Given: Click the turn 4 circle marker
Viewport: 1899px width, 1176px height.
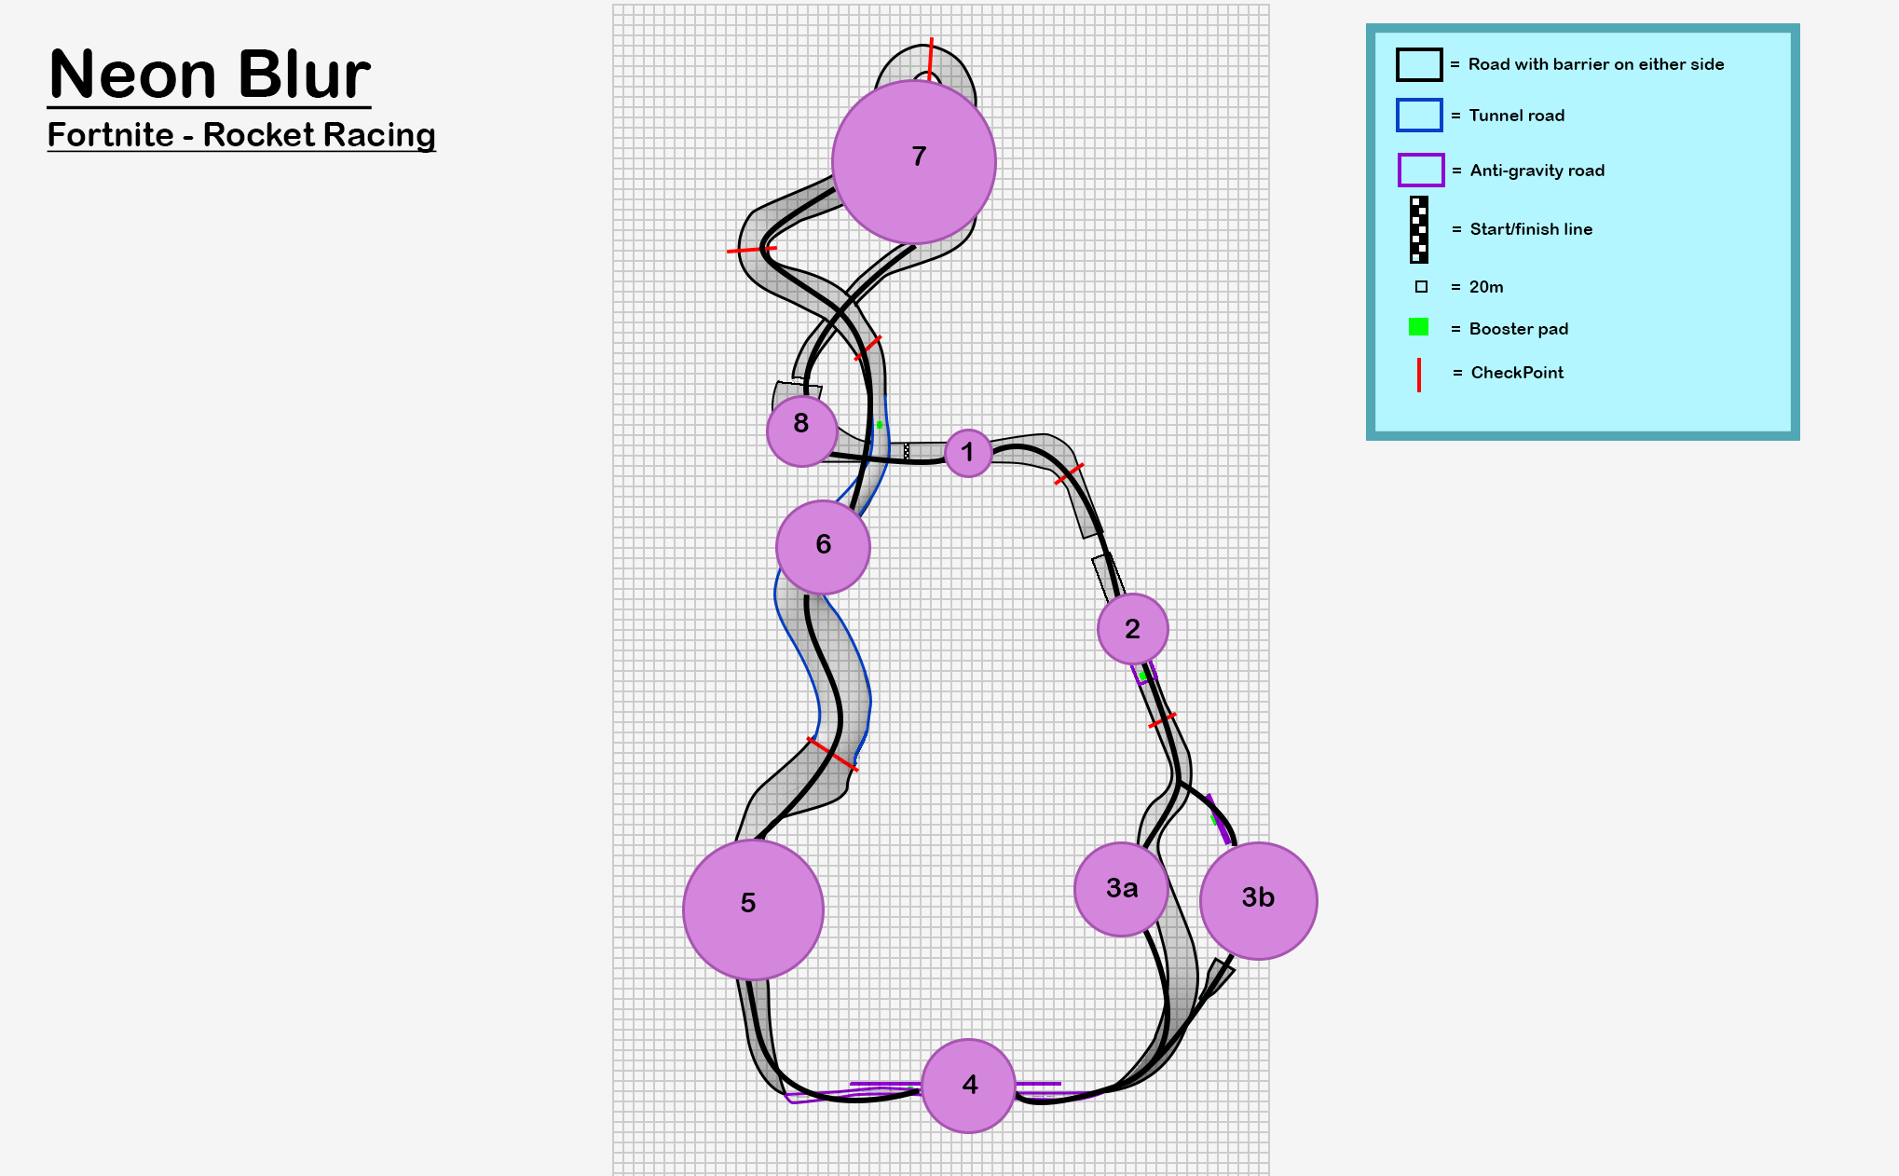Looking at the screenshot, I should click(x=968, y=1086).
